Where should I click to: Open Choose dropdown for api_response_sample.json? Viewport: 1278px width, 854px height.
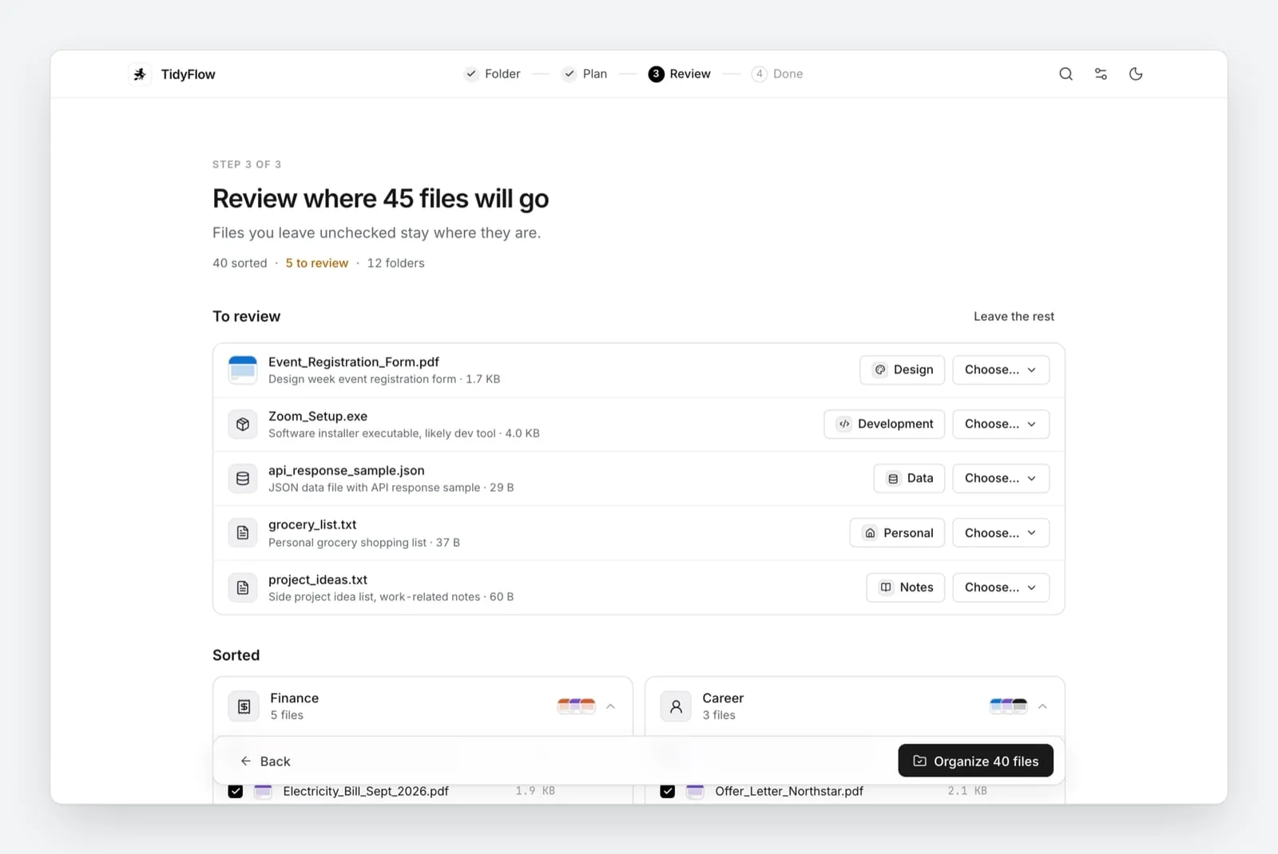[x=1001, y=479]
